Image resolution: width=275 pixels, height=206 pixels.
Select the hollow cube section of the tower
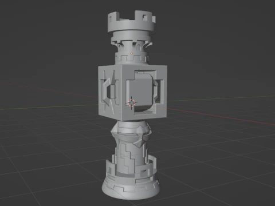coord(132,93)
